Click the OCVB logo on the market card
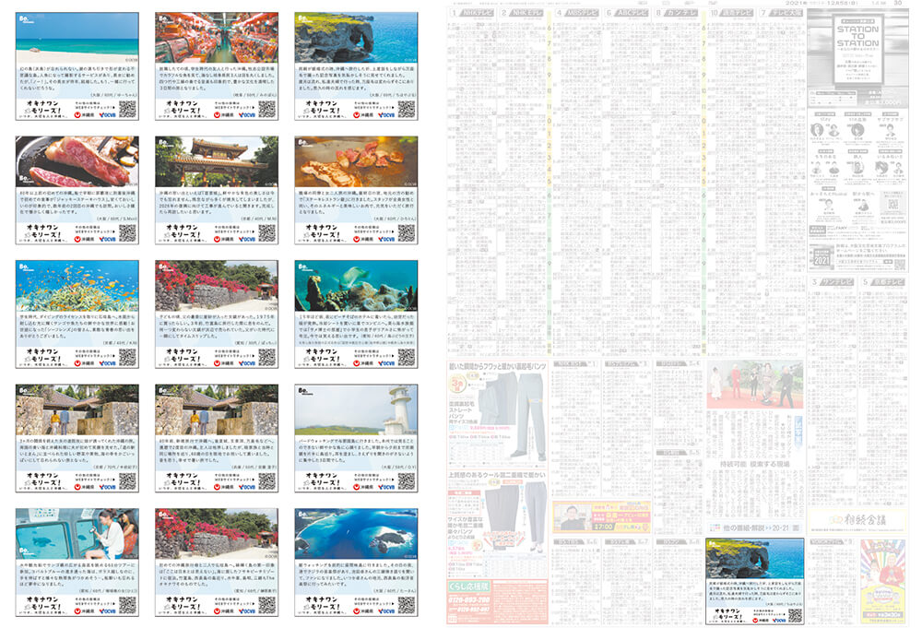Image resolution: width=922 pixels, height=628 pixels. pyautogui.click(x=247, y=115)
